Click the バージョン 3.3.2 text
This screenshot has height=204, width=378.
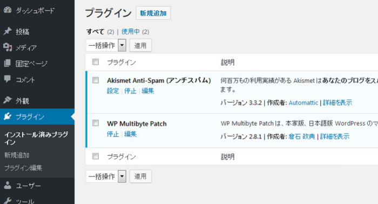[241, 103]
